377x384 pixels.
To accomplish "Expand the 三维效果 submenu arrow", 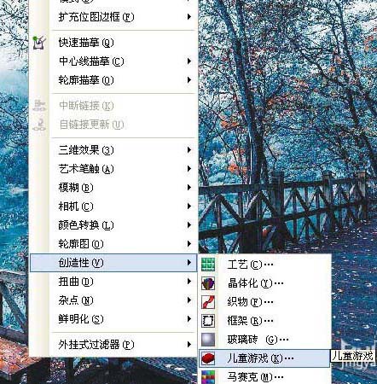I will pos(189,150).
